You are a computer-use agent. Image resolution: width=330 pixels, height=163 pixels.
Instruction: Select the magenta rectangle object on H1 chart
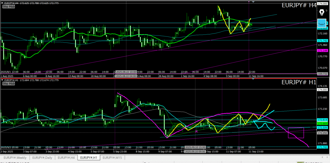[296, 133]
